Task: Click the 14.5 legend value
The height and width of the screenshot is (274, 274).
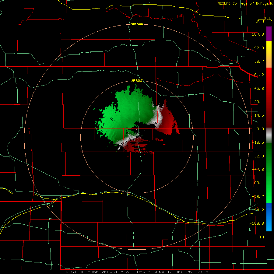Action: point(259,115)
